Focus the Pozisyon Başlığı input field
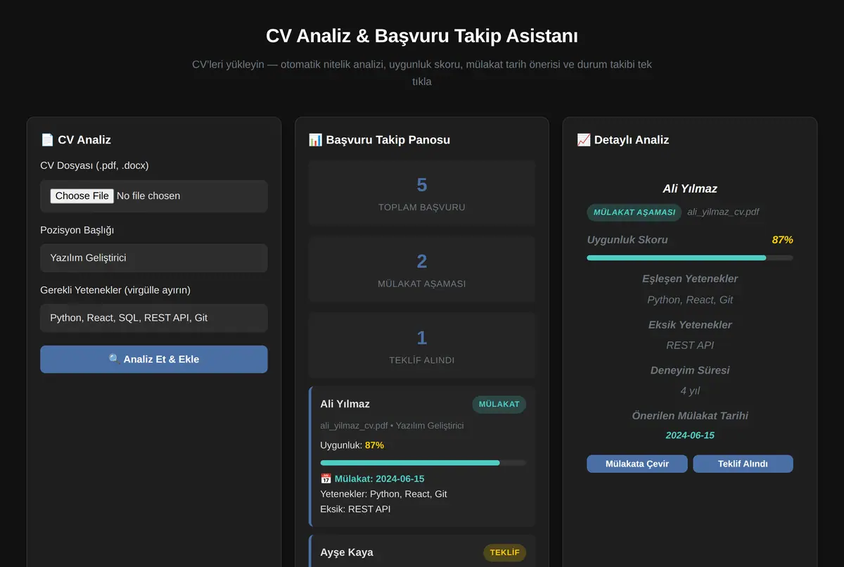This screenshot has width=844, height=567. pyautogui.click(x=154, y=258)
